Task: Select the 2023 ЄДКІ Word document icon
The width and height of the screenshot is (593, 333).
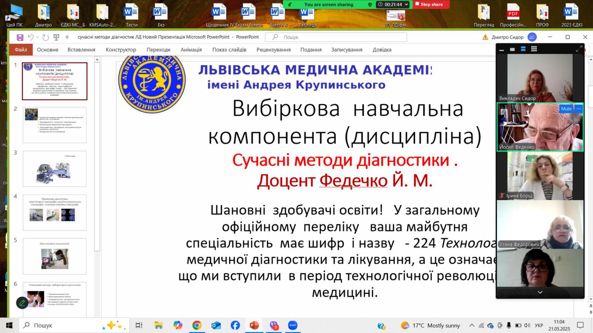Action: pyautogui.click(x=572, y=16)
